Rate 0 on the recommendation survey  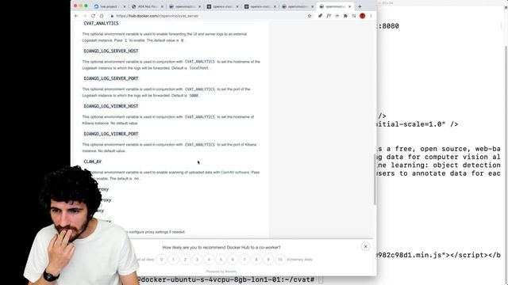click(161, 260)
